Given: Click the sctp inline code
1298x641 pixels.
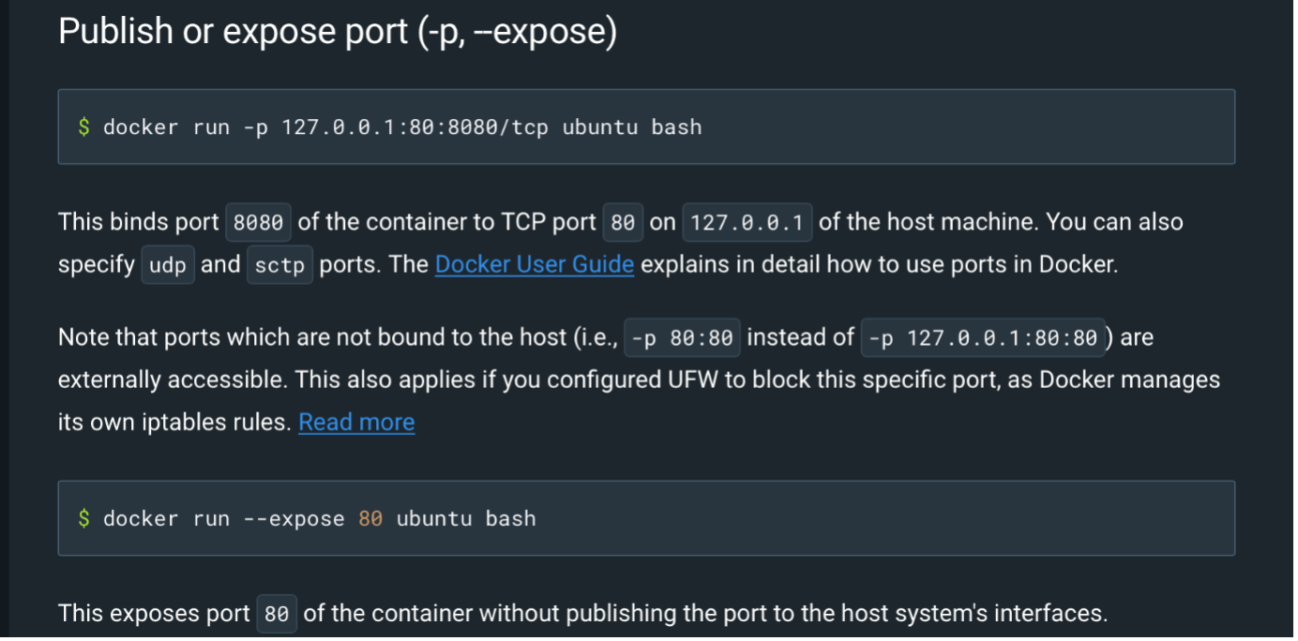Looking at the screenshot, I should (279, 265).
